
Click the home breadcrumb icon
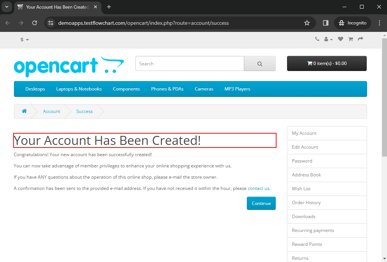tap(24, 111)
